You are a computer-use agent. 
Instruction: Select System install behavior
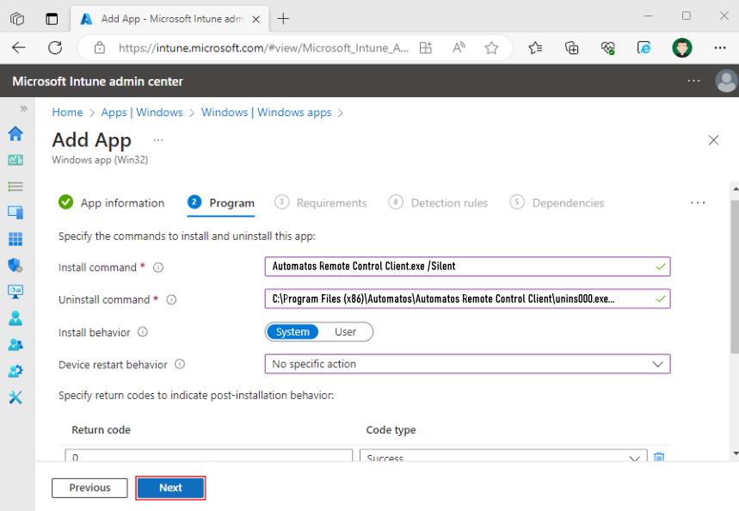293,332
